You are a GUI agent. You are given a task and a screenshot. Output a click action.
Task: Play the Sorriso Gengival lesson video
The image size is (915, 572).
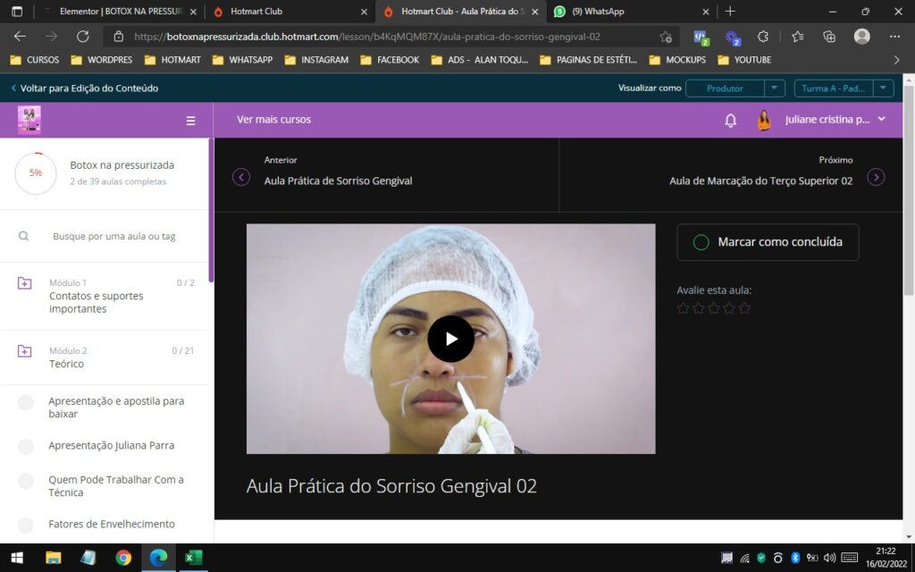[450, 339]
